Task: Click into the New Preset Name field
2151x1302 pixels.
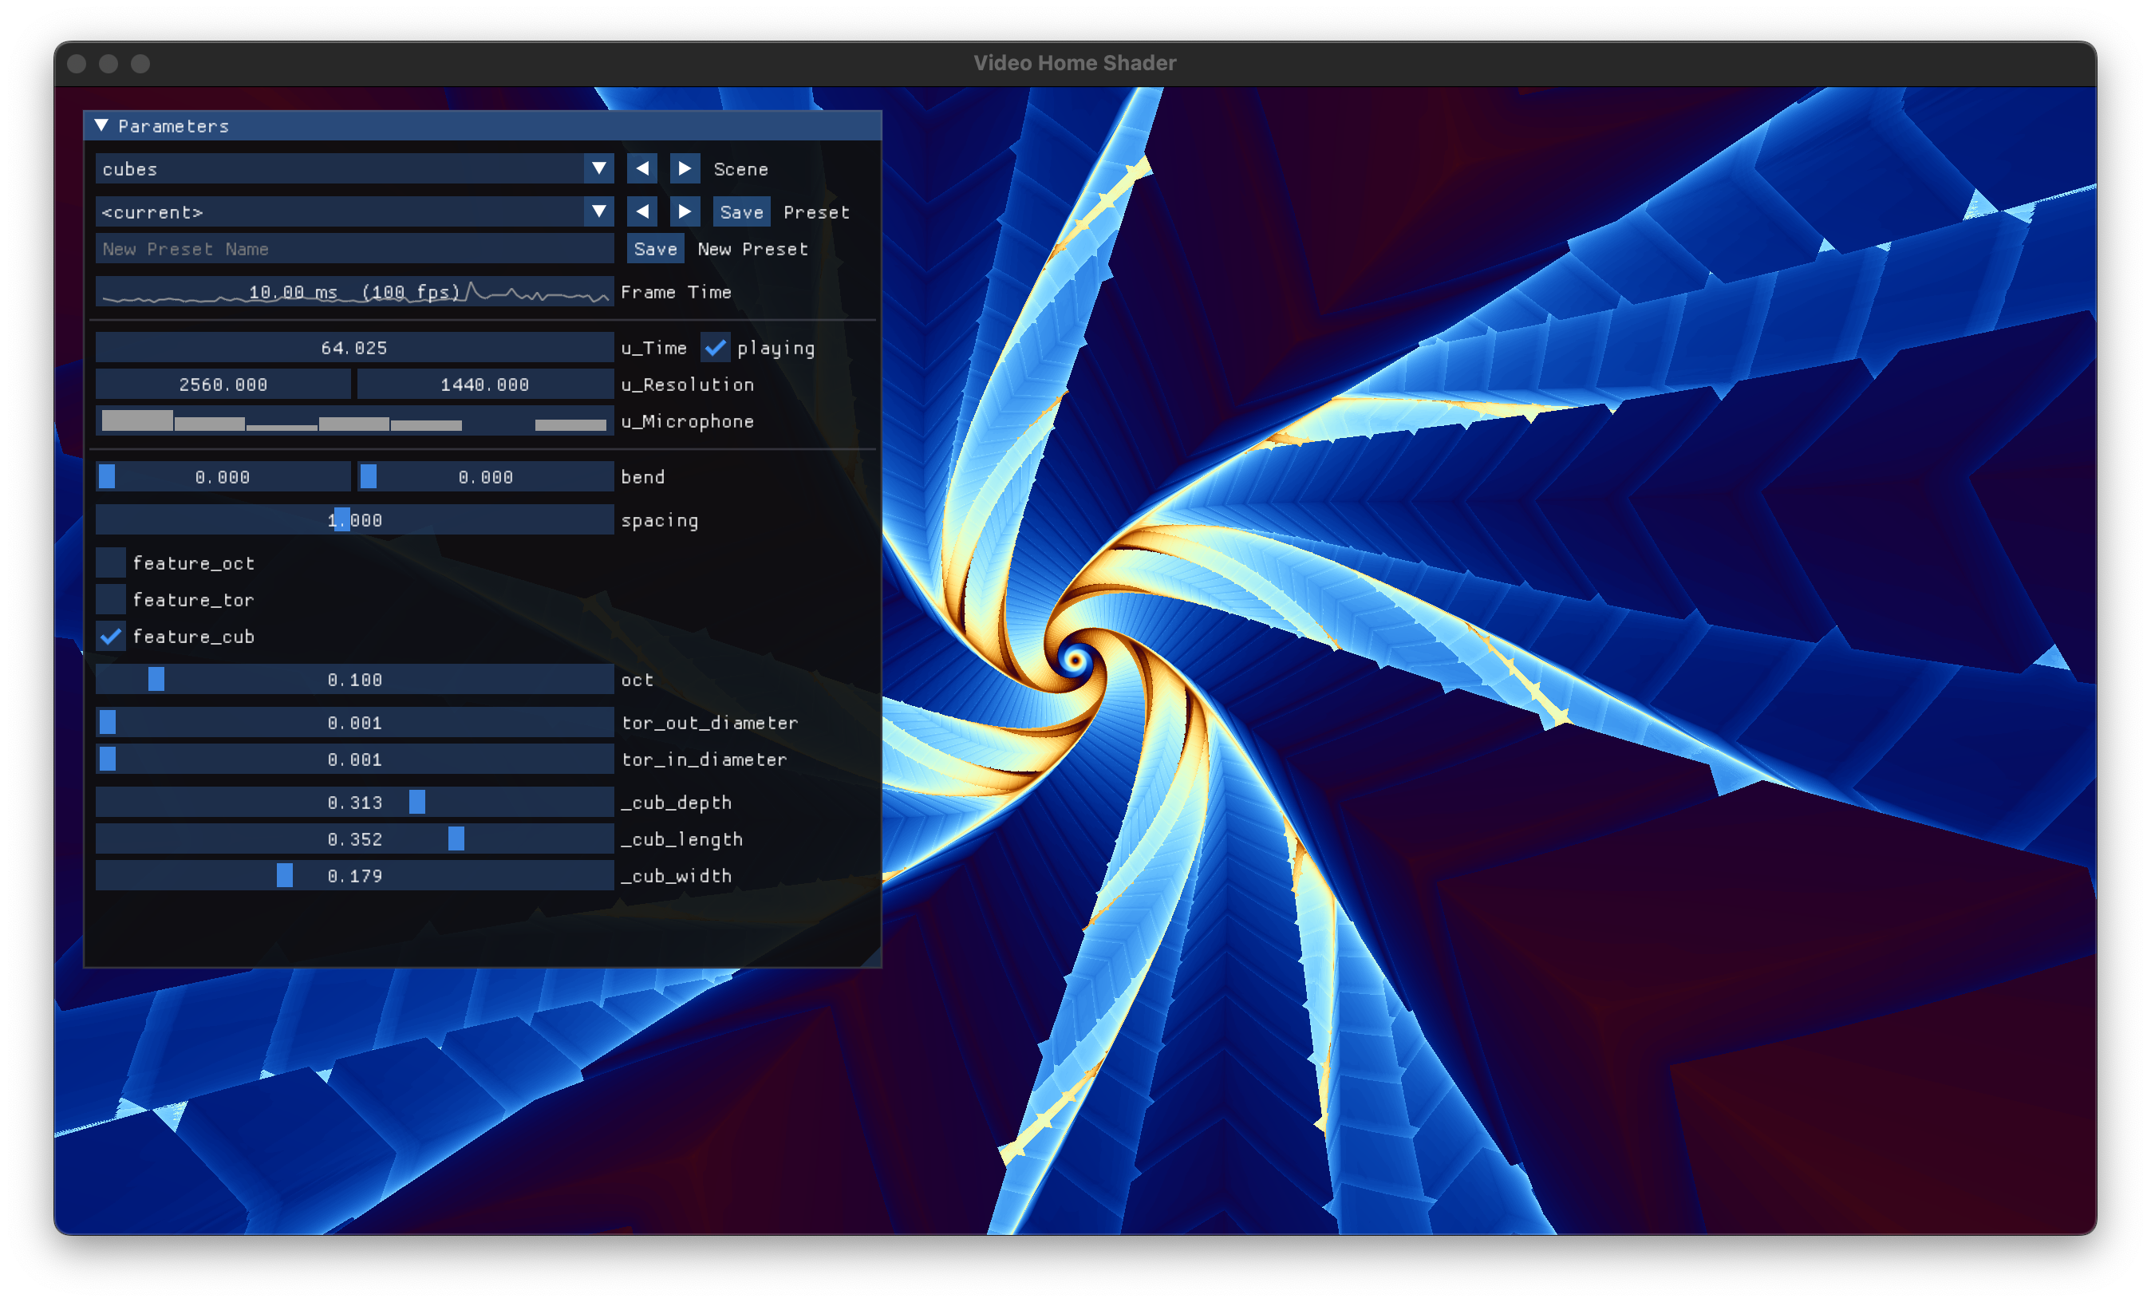Action: coord(353,249)
